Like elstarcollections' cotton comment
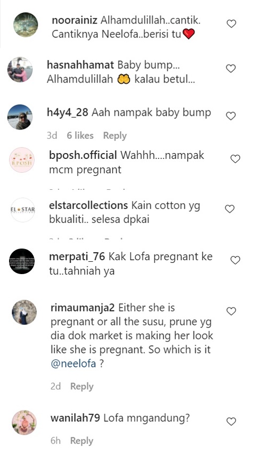 tap(230, 209)
